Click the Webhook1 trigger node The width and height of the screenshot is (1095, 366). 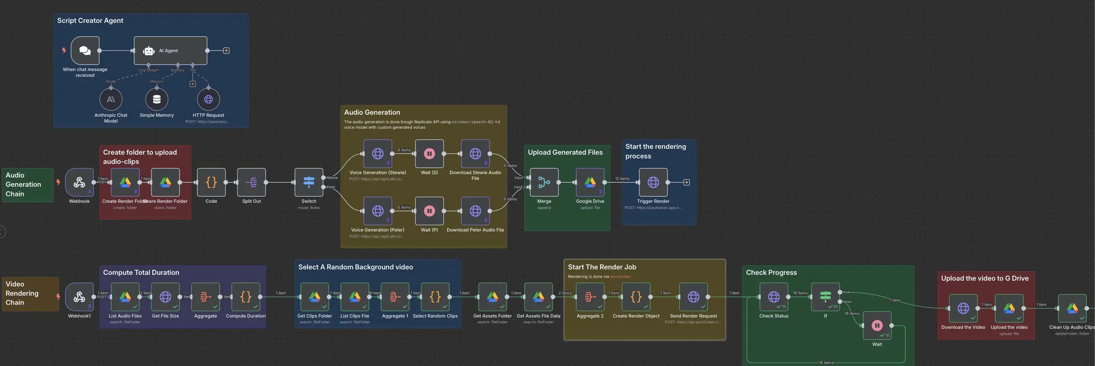tap(79, 297)
